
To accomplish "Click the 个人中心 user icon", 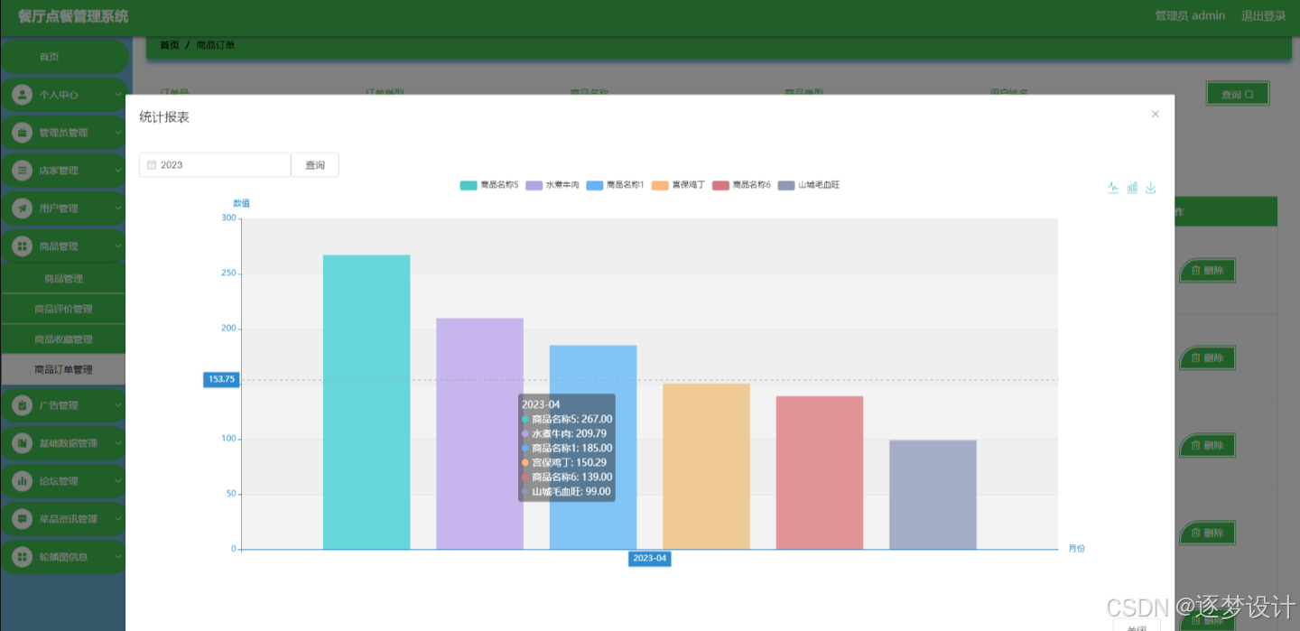I will 23,94.
